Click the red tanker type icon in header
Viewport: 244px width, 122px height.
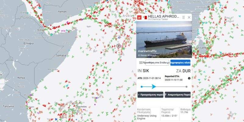click(x=139, y=17)
